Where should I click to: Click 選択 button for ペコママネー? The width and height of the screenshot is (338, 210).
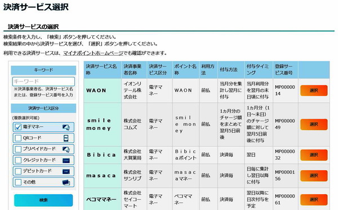pyautogui.click(x=314, y=200)
